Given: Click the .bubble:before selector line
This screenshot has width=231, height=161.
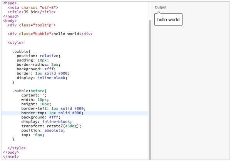Looking at the screenshot, I should point(29,91).
